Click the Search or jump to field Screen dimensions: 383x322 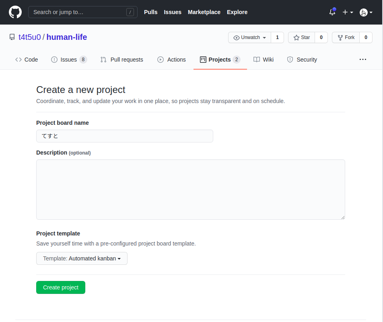tap(82, 12)
